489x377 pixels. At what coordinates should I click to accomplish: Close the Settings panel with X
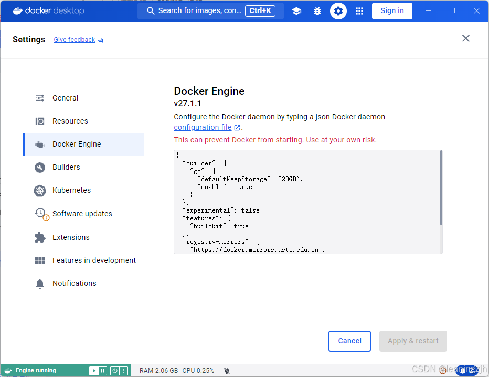(x=465, y=38)
